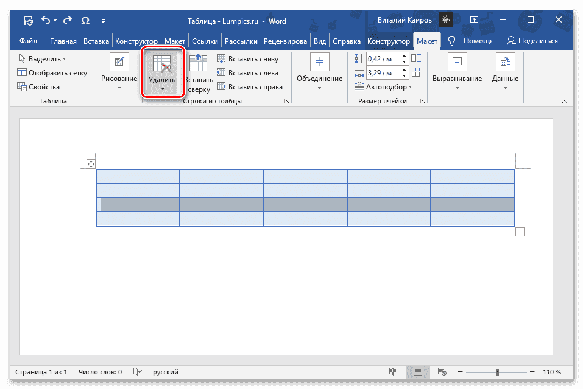Click the table move handle icon
Image resolution: width=583 pixels, height=389 pixels.
(91, 164)
